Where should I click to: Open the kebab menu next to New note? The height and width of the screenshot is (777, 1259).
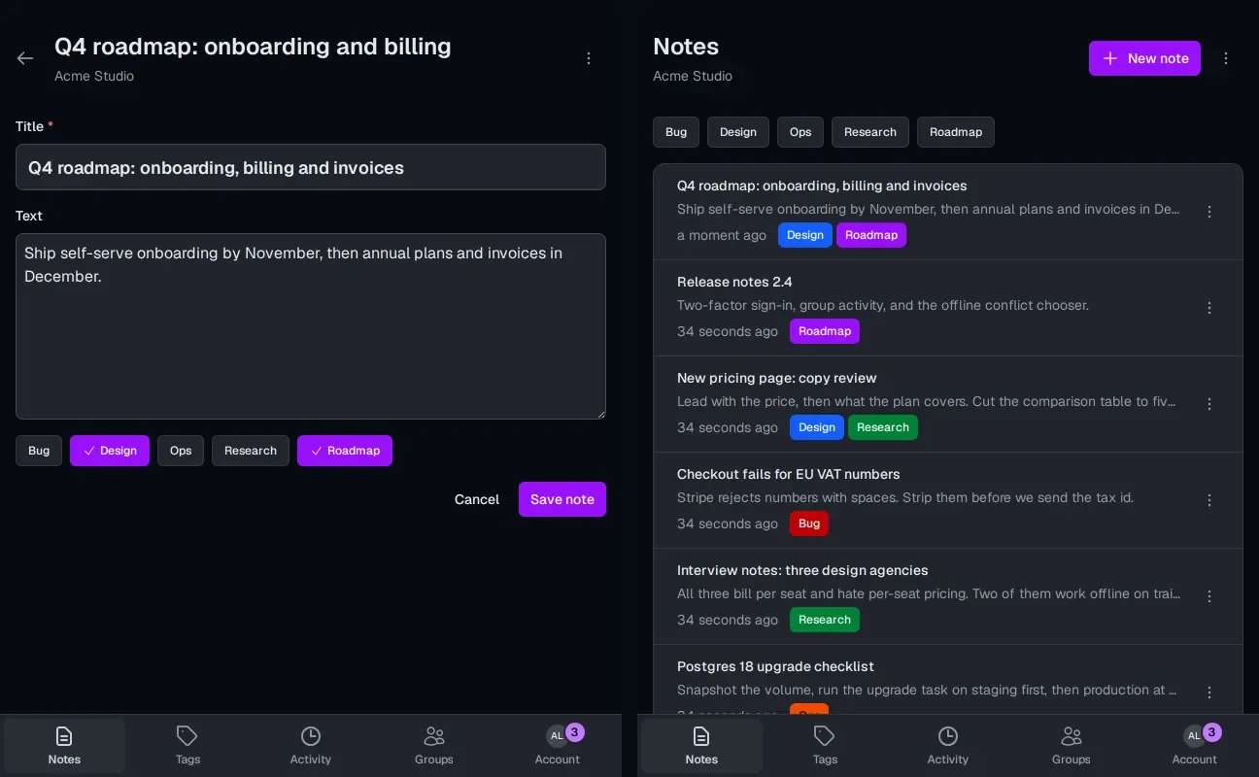(x=1226, y=58)
